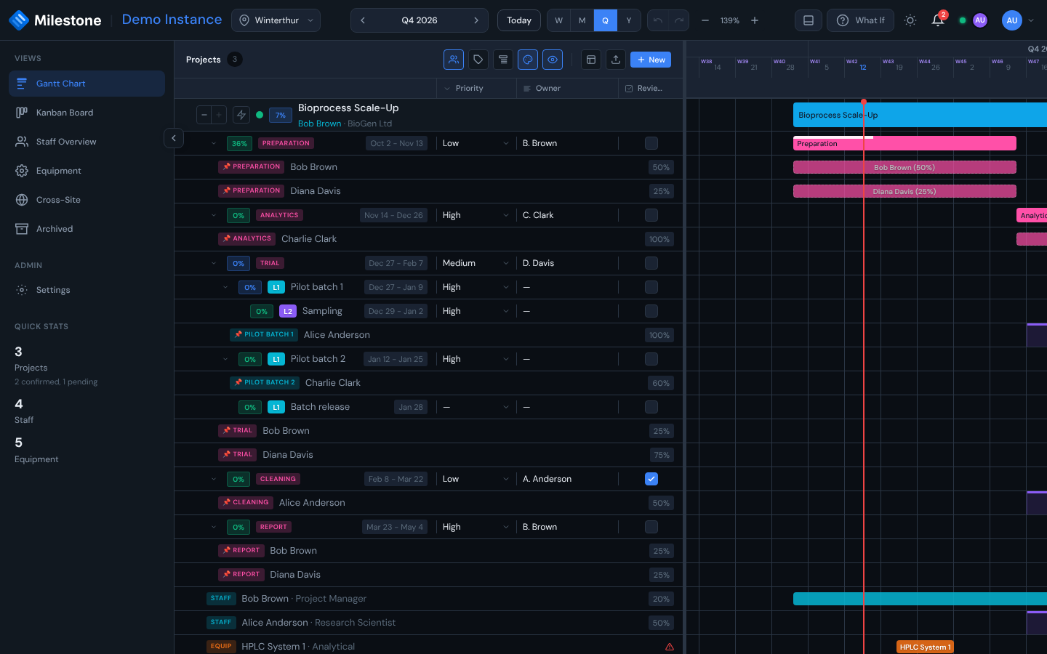Check review box for Report row
Viewport: 1047px width, 654px height.
(x=651, y=527)
